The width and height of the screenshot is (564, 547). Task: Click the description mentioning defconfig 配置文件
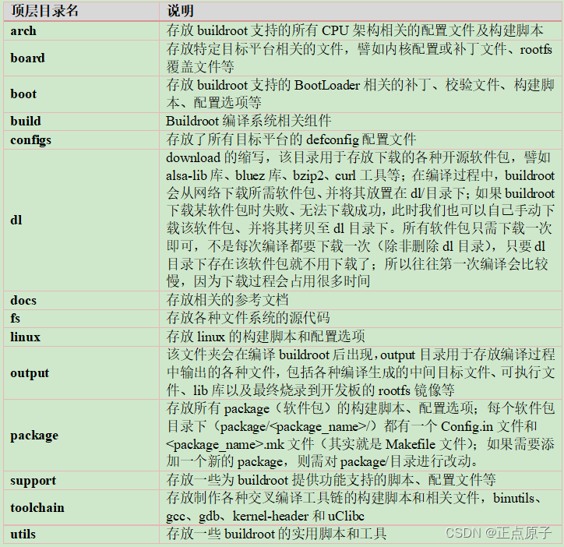tap(361, 139)
